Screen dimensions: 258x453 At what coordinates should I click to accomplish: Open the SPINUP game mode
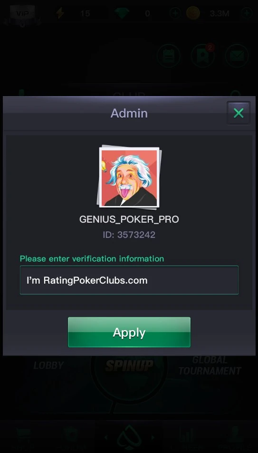[x=129, y=366]
